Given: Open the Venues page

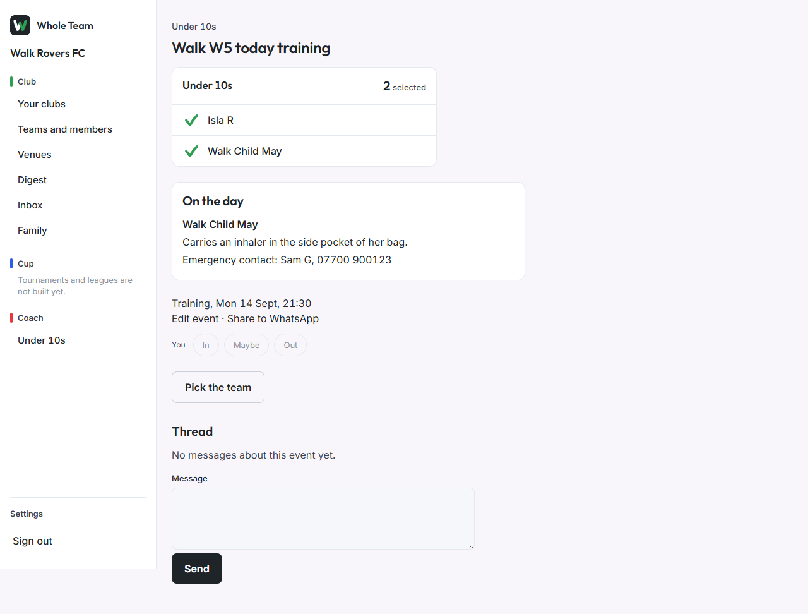Looking at the screenshot, I should pyautogui.click(x=35, y=155).
